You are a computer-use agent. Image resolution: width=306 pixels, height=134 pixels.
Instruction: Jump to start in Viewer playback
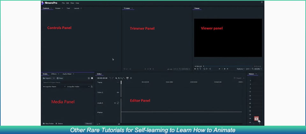(220, 69)
